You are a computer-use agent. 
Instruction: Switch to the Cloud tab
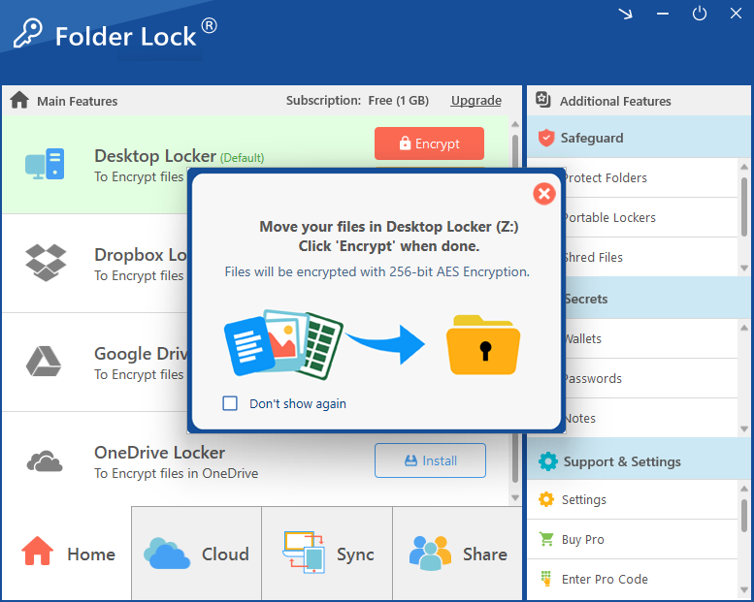[x=196, y=553]
